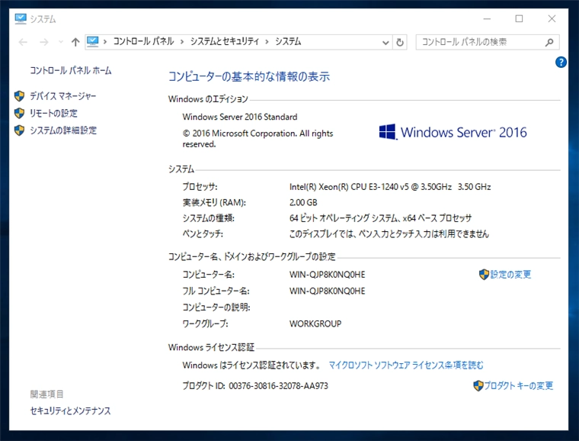Open help with the blue question mark
Screen dimensions: 579x441
[x=561, y=62]
